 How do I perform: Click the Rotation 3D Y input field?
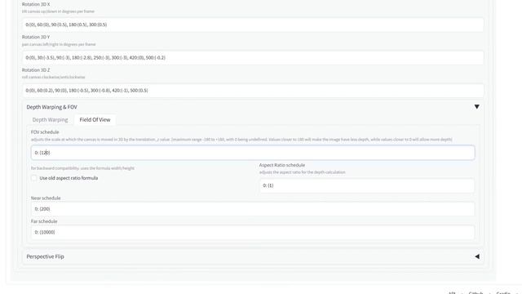pos(253,58)
